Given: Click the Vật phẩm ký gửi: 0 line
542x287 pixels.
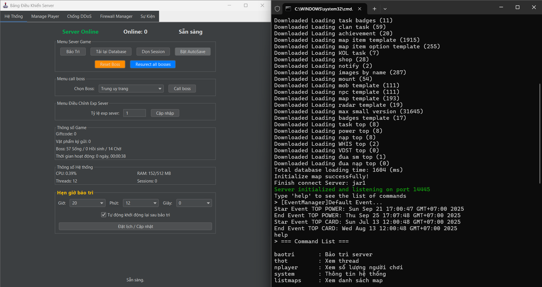Looking at the screenshot, I should click(73, 142).
